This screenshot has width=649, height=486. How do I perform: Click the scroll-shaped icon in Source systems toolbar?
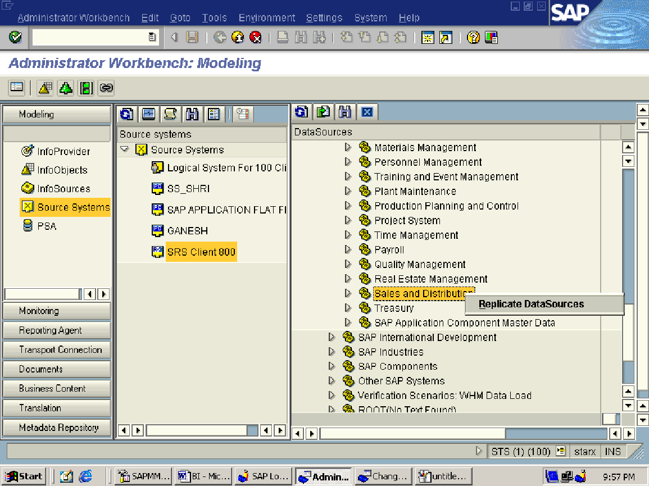[170, 114]
